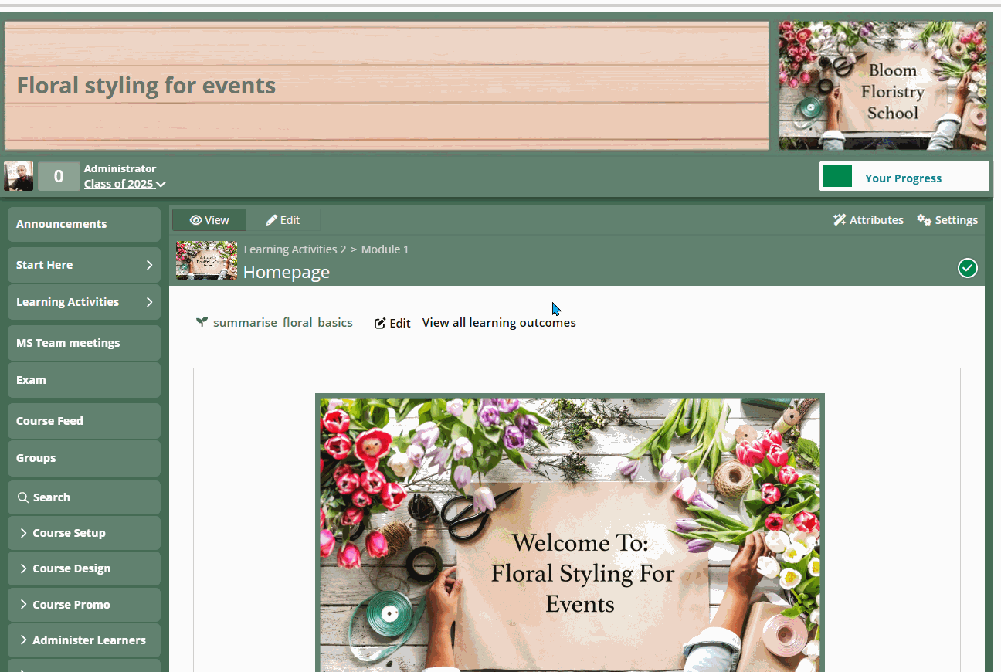This screenshot has height=672, width=1001.
Task: Click the green progress bar block
Action: point(837,176)
